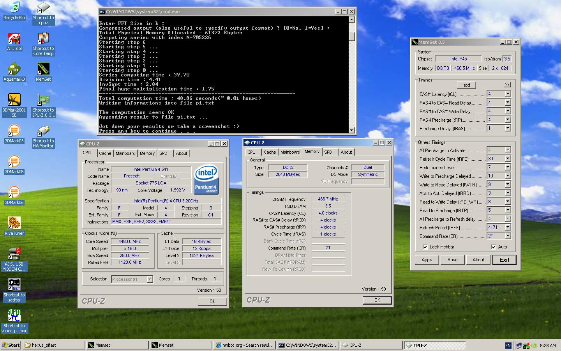Switch to SPD tab in right CPU-Z window
The width and height of the screenshot is (561, 351).
point(328,152)
